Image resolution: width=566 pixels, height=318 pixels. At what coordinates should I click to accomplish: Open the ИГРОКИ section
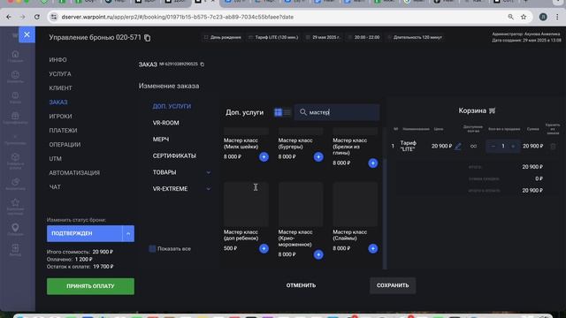[60, 117]
